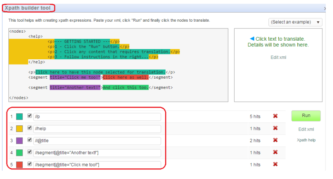
Task: Delete the //p xpath row
Action: pos(275,116)
